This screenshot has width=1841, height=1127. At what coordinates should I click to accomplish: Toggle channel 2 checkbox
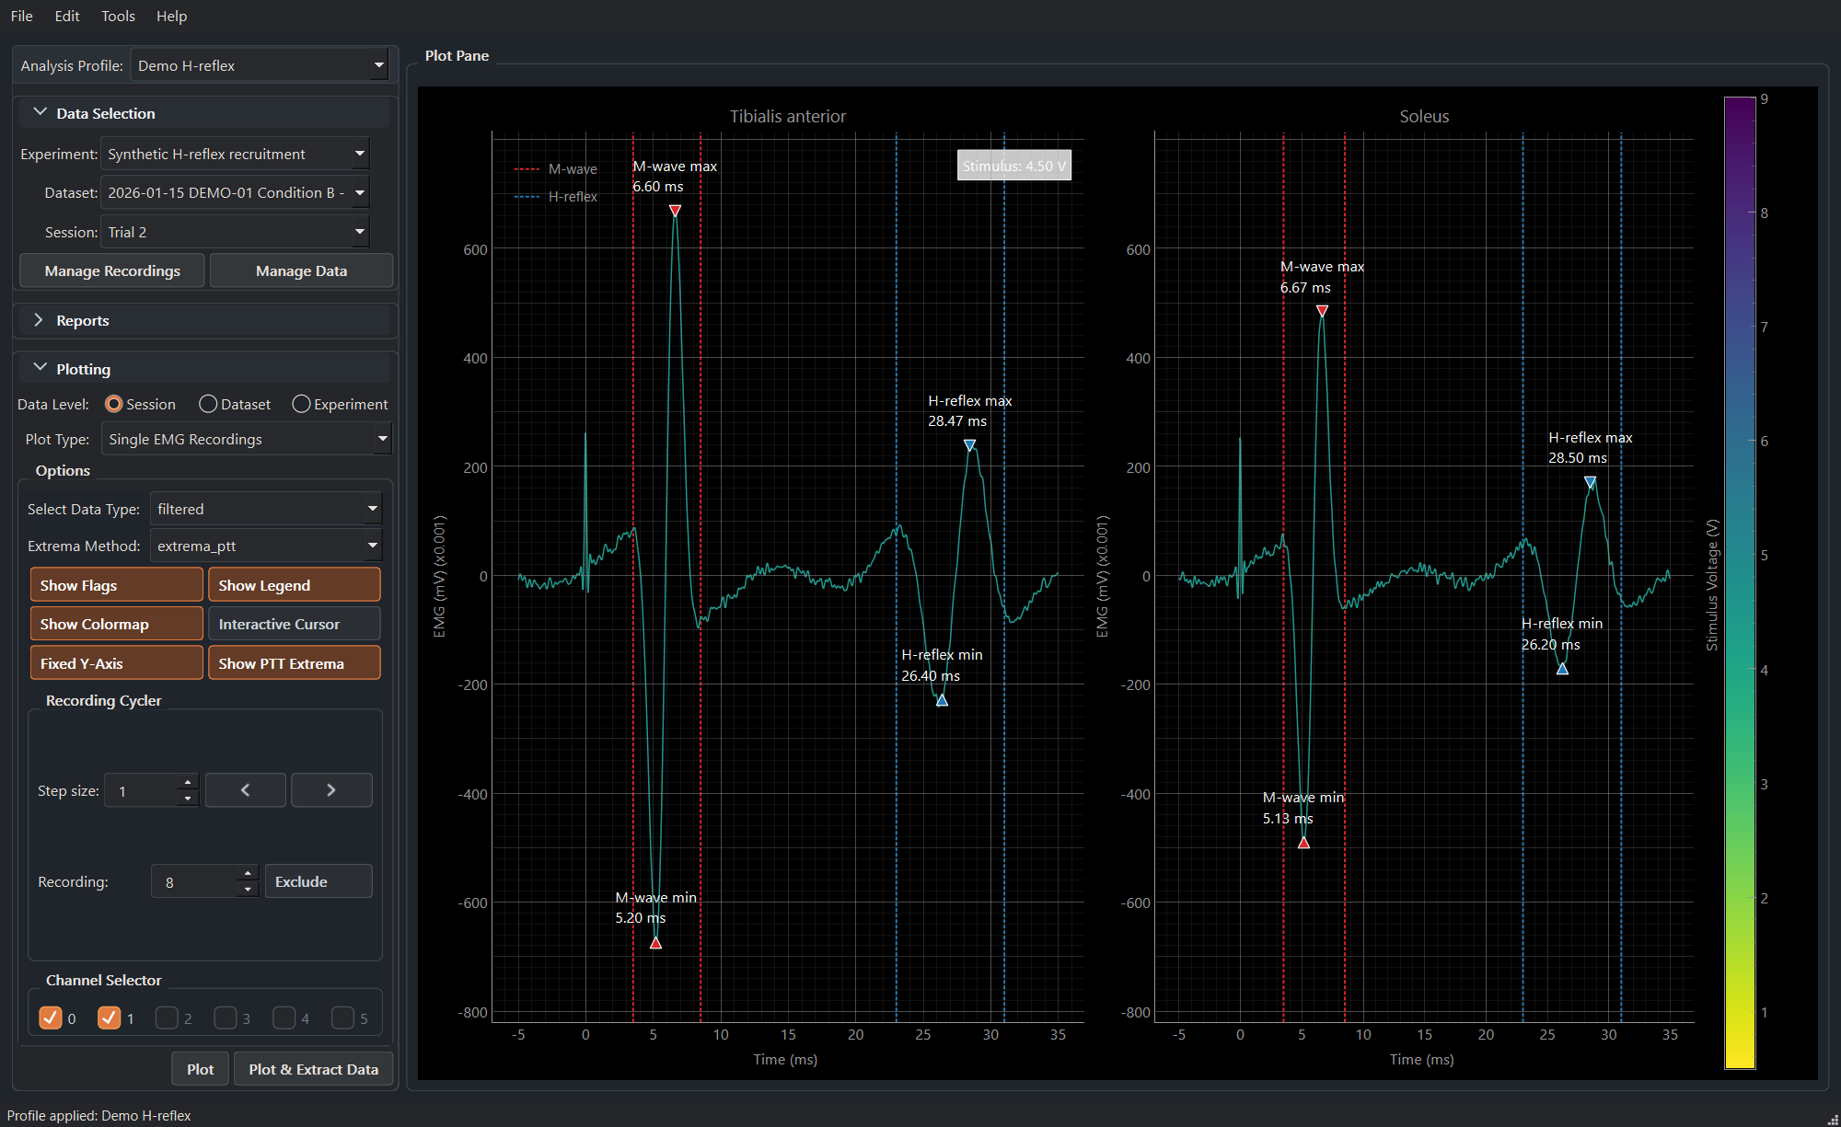click(x=167, y=1018)
